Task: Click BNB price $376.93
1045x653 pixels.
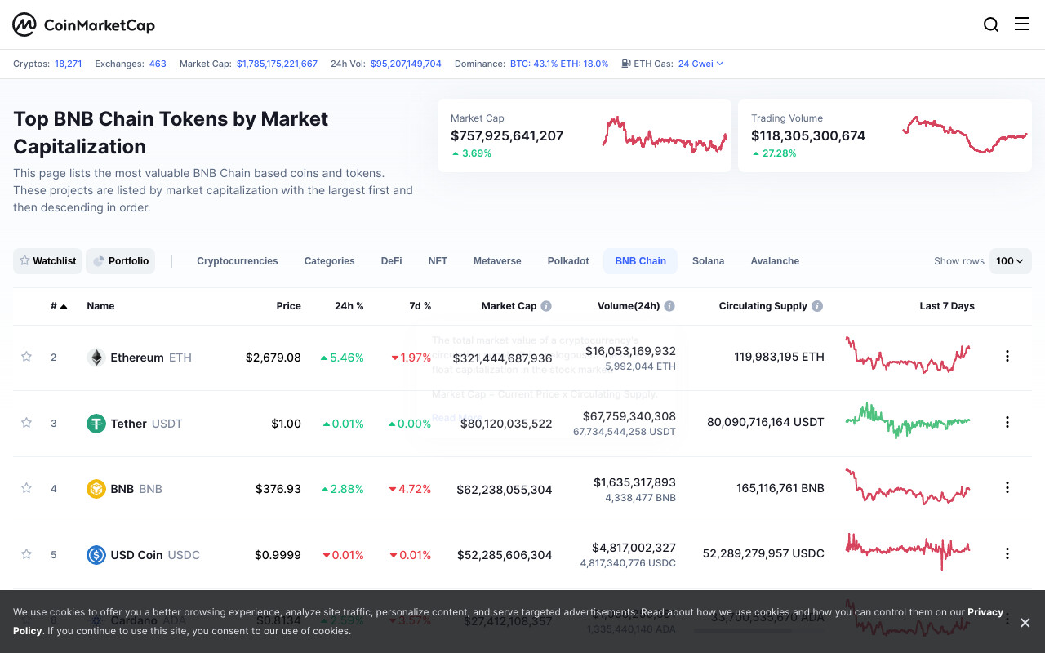Action: [278, 489]
